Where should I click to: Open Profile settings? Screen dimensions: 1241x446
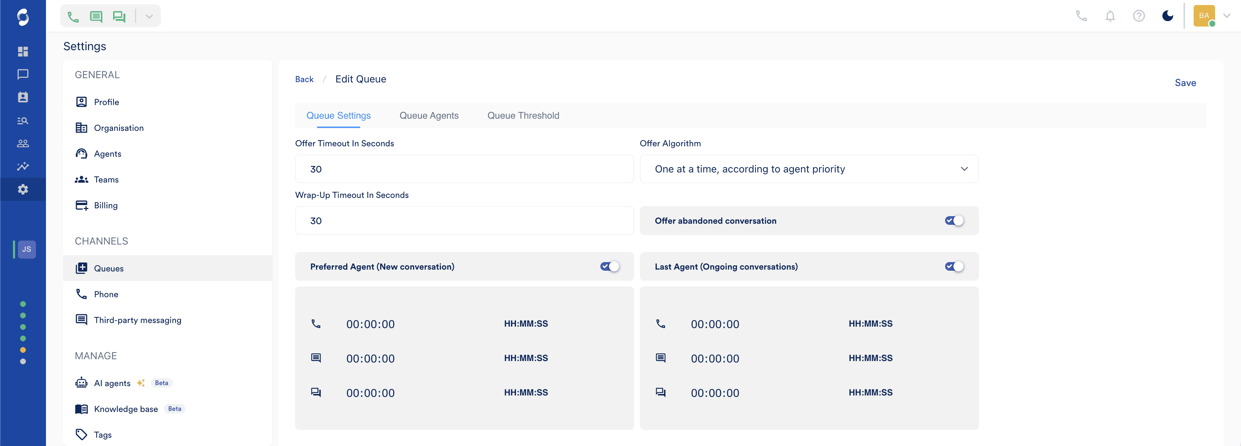(168, 102)
